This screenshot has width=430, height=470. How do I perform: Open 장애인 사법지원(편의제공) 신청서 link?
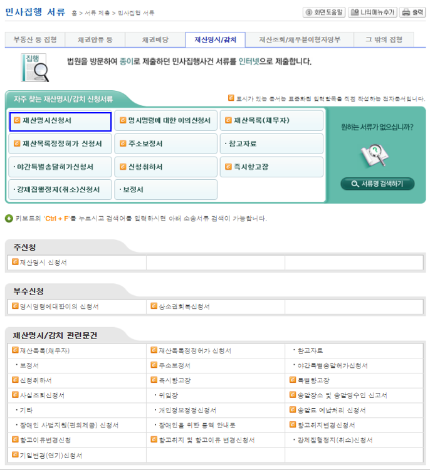coord(69,426)
